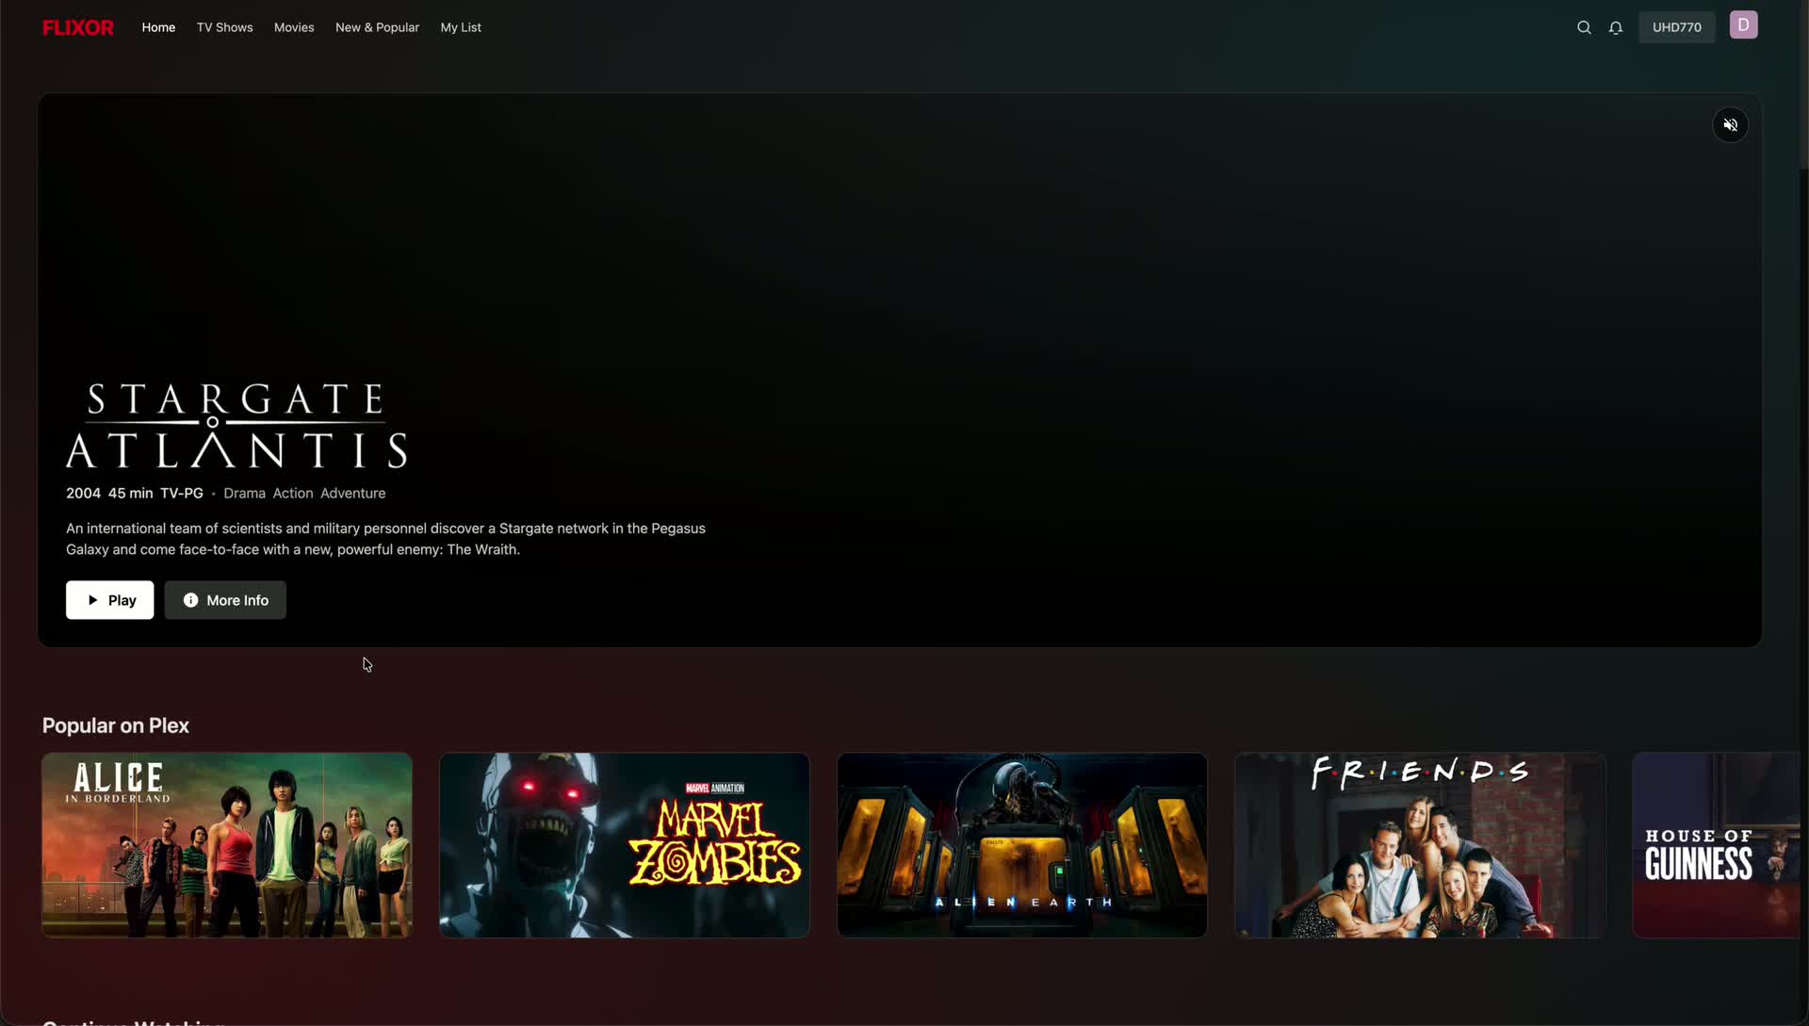The height and width of the screenshot is (1026, 1809).
Task: Select Marvel Zombies thumbnail
Action: tap(625, 844)
